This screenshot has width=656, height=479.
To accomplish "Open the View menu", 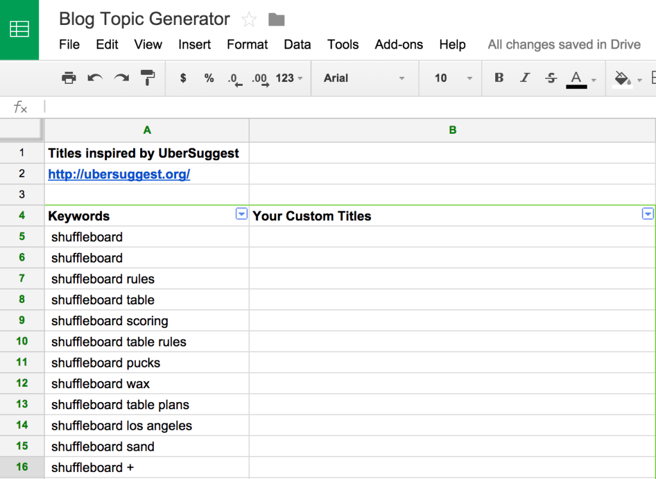I will (148, 44).
